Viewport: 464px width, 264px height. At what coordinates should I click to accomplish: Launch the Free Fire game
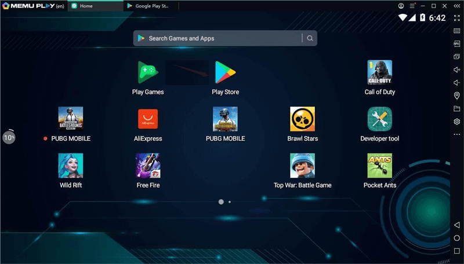point(148,166)
